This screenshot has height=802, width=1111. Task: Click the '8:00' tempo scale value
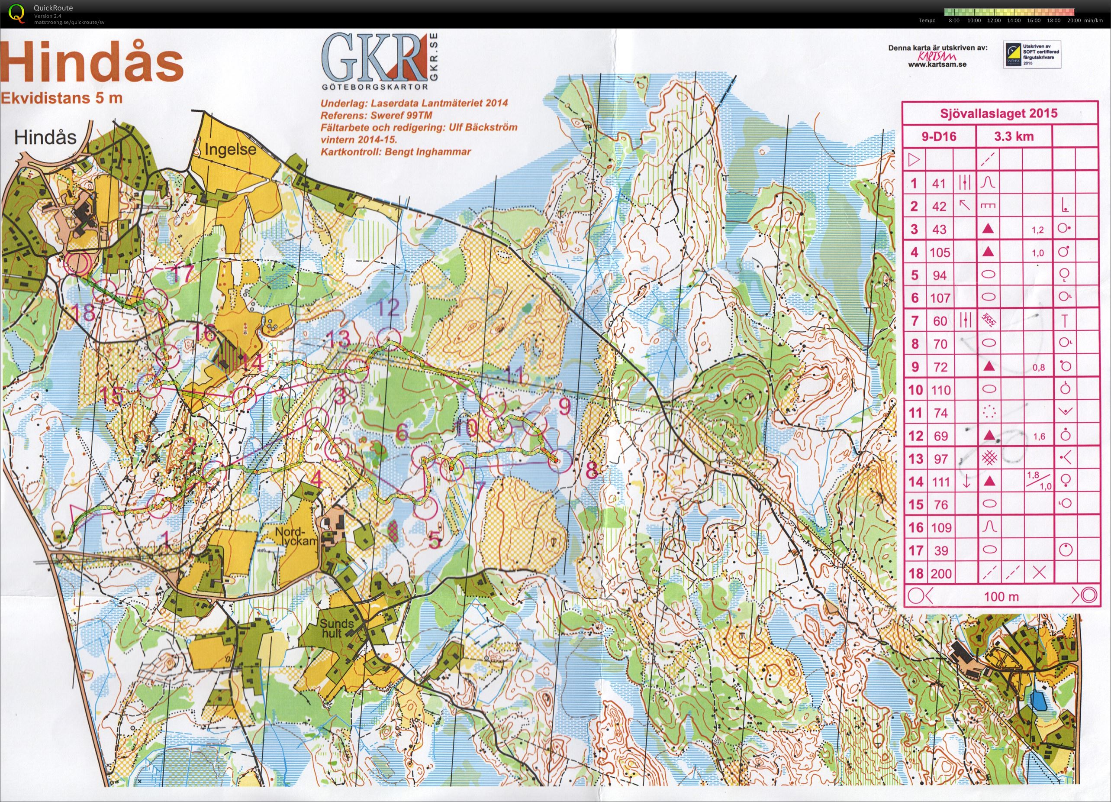[x=954, y=21]
